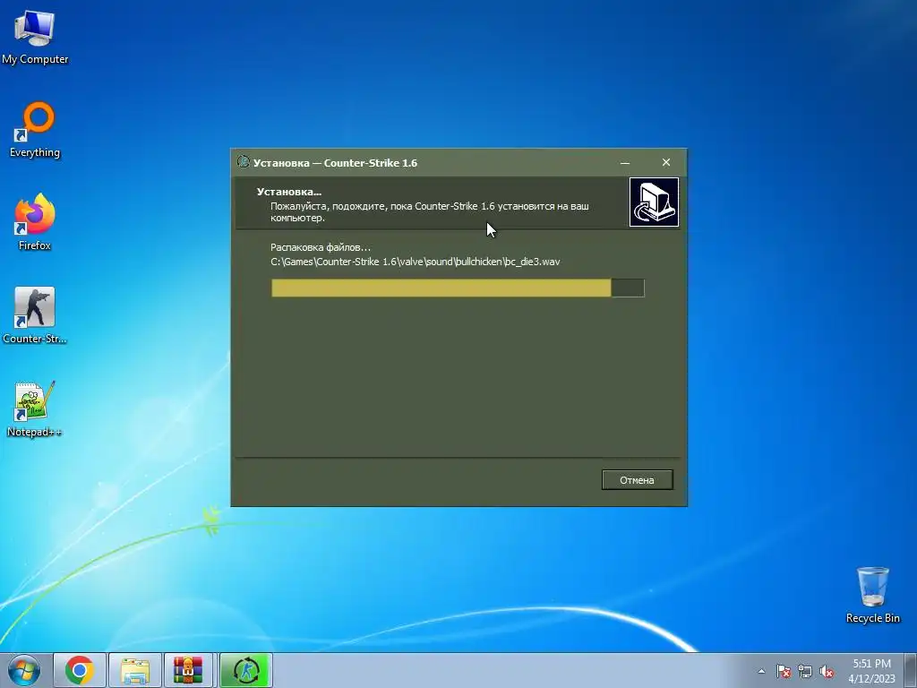This screenshot has width=917, height=688.
Task: Select the Firefox desktop shortcut
Action: point(35,222)
